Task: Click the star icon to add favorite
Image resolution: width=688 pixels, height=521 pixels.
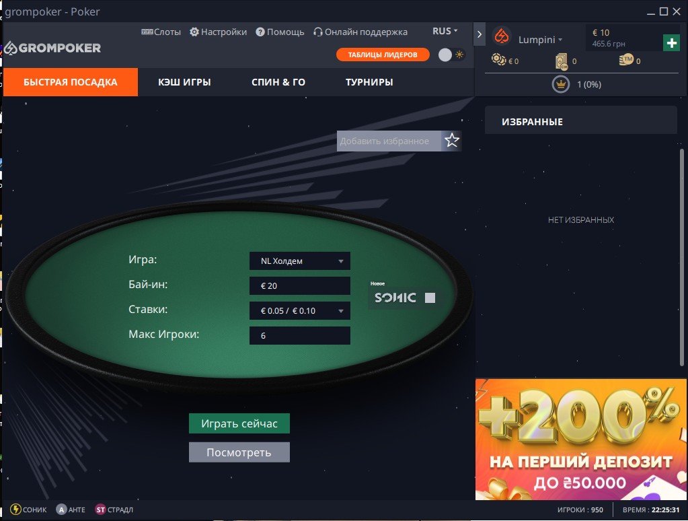Action: pos(451,141)
